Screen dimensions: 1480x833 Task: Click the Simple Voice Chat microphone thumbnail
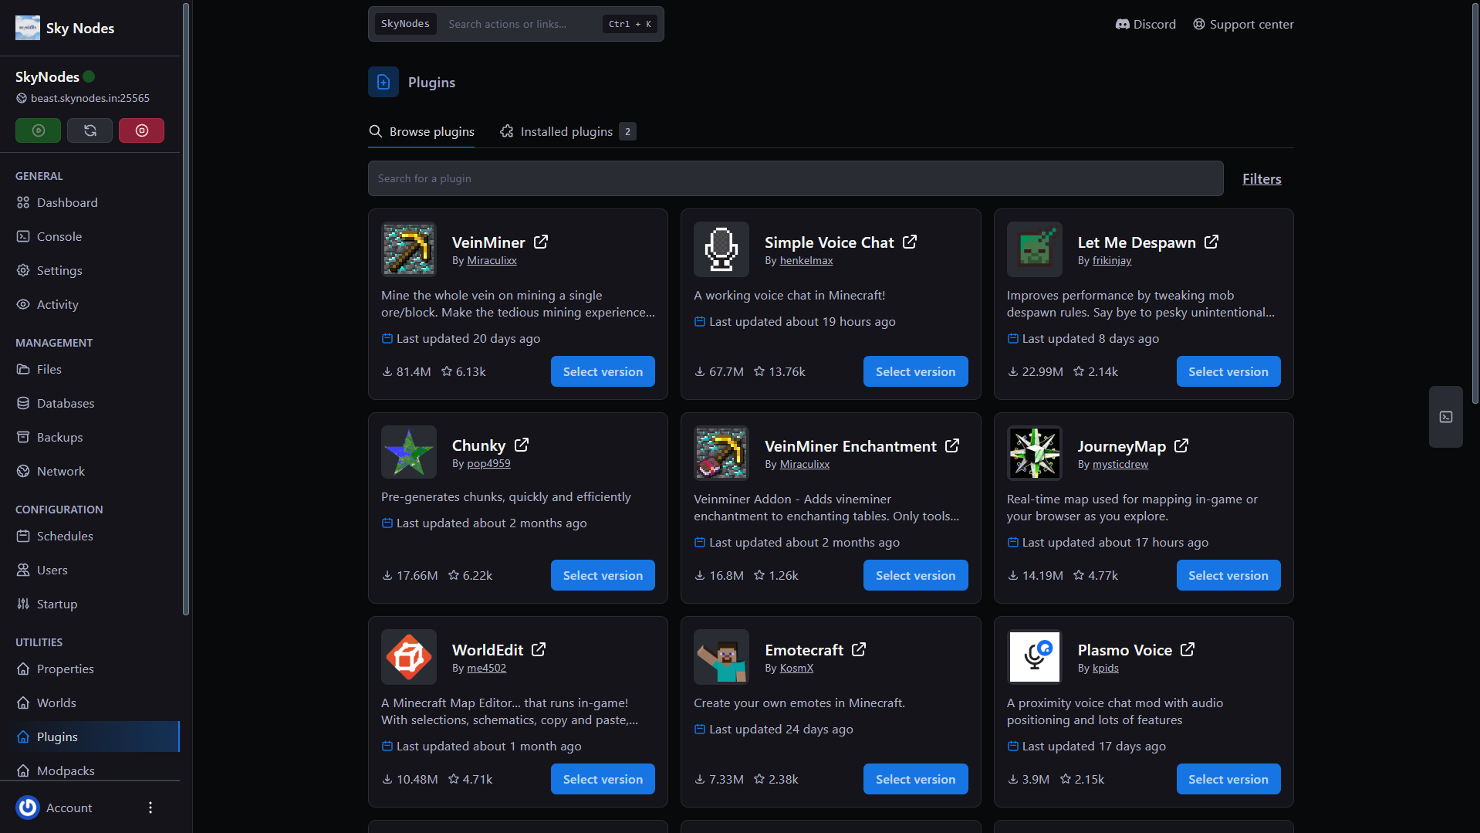(x=721, y=249)
